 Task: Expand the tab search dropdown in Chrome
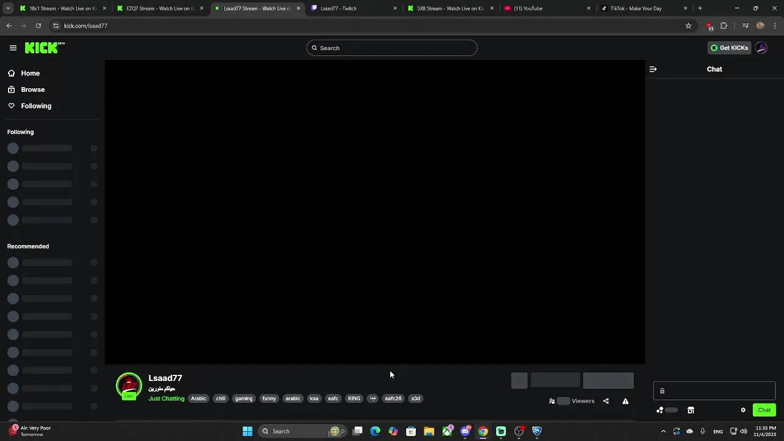[x=8, y=9]
